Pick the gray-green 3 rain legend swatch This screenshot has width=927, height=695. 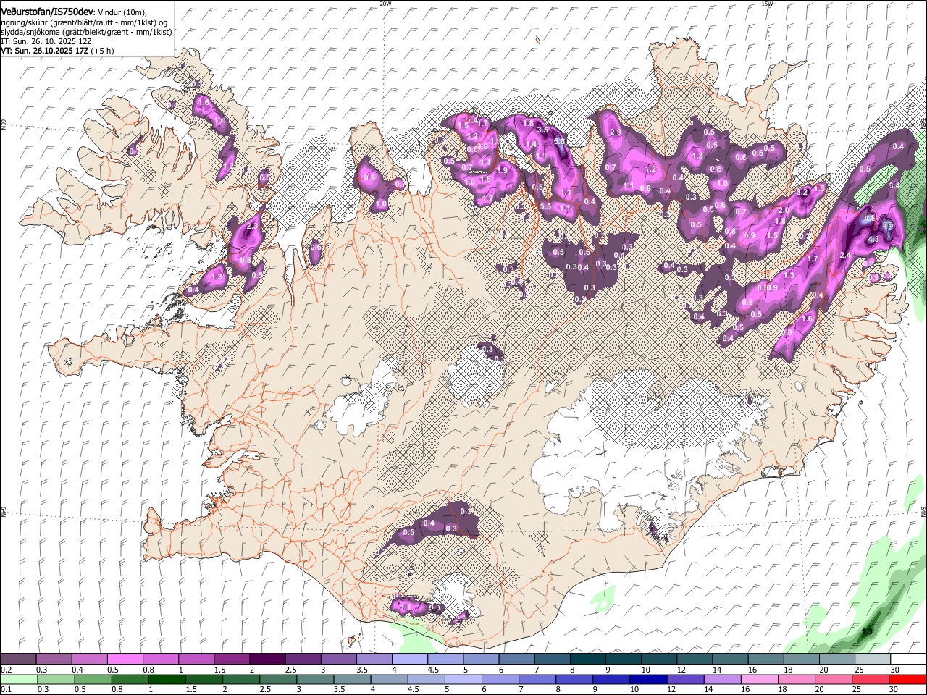point(315,679)
